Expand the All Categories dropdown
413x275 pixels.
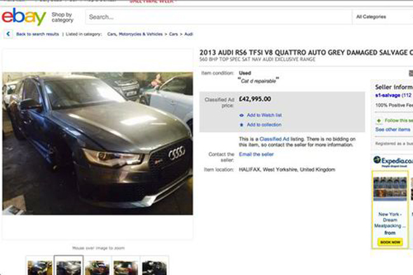tap(383, 17)
